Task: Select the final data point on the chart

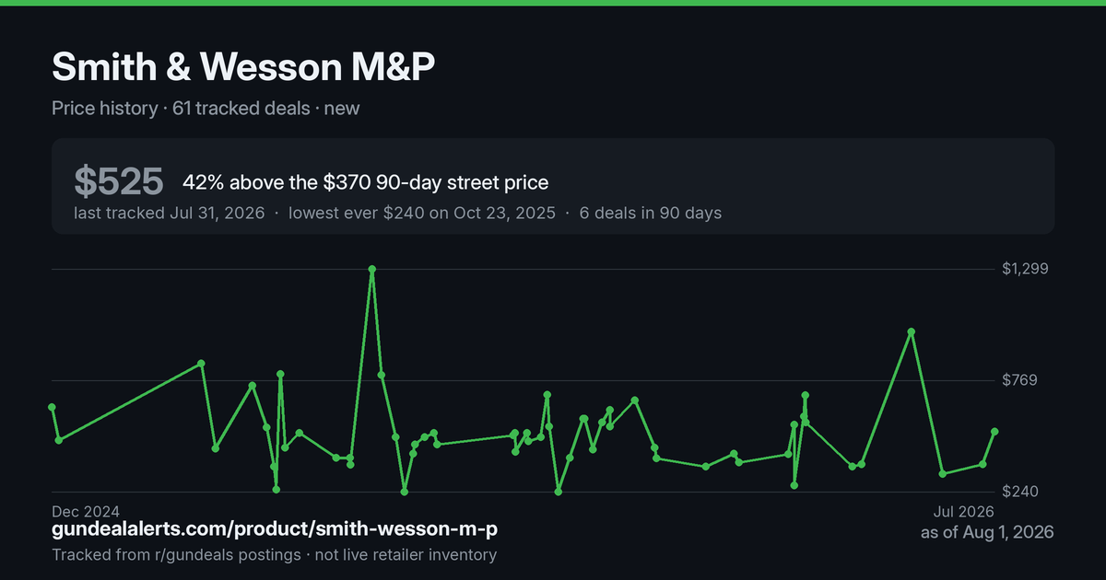Action: tap(994, 431)
